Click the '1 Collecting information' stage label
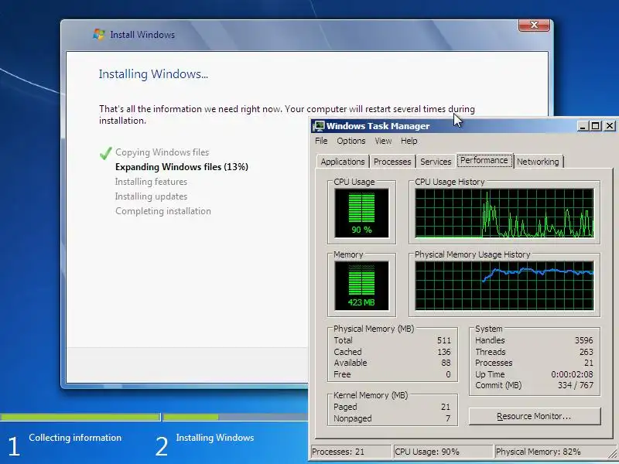Screen dimensions: 619x464 pyautogui.click(x=65, y=445)
